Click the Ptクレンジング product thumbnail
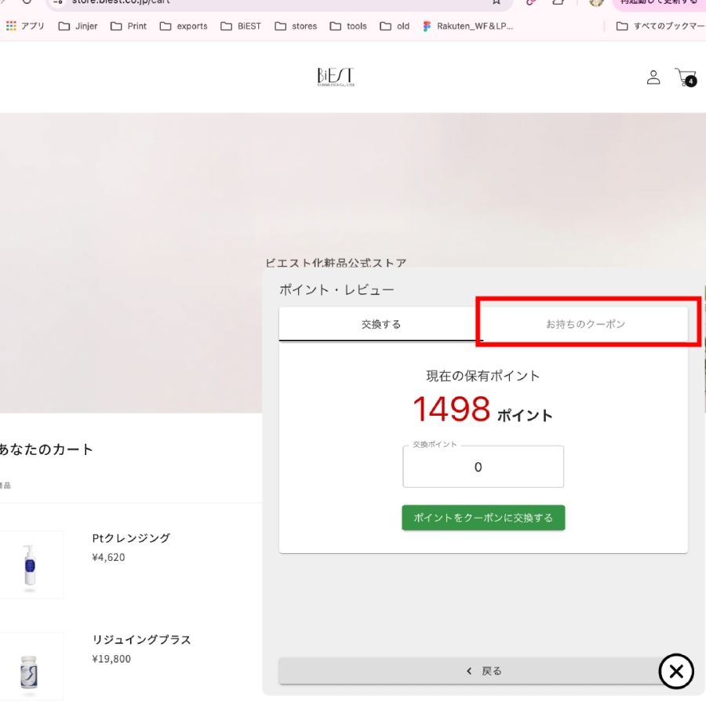 click(30, 565)
